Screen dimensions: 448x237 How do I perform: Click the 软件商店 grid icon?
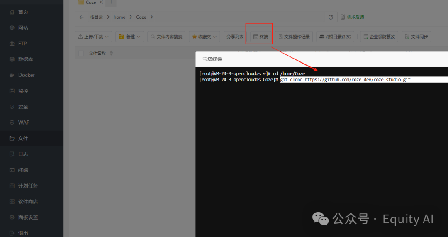click(12, 202)
